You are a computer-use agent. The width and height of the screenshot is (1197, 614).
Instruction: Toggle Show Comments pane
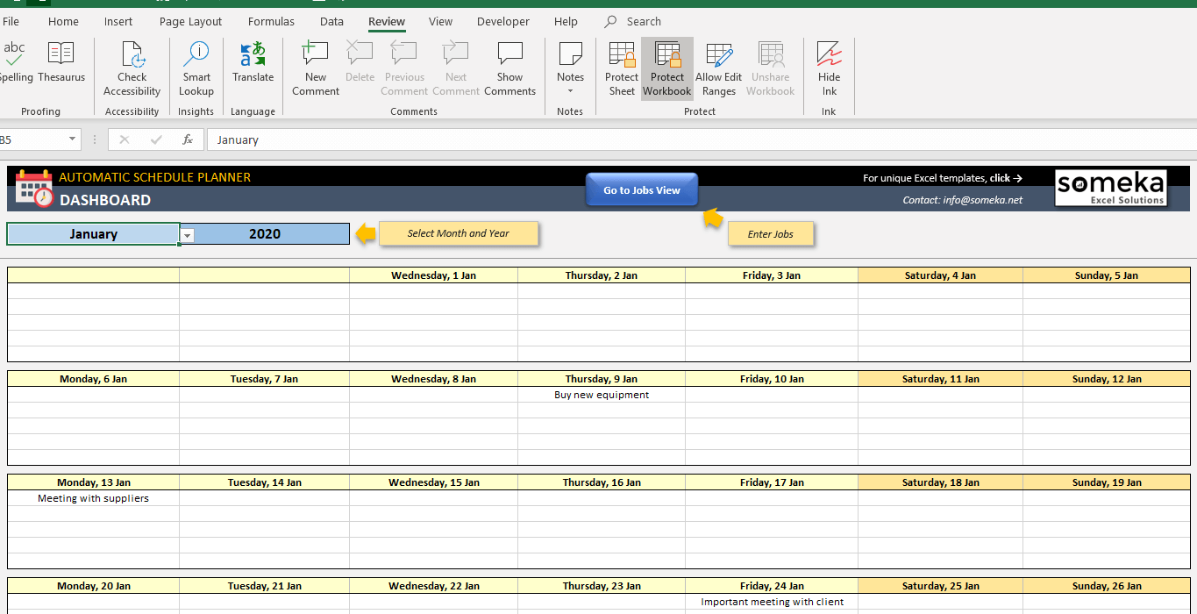tap(509, 66)
